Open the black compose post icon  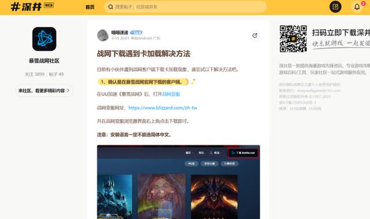pyautogui.click(x=335, y=6)
